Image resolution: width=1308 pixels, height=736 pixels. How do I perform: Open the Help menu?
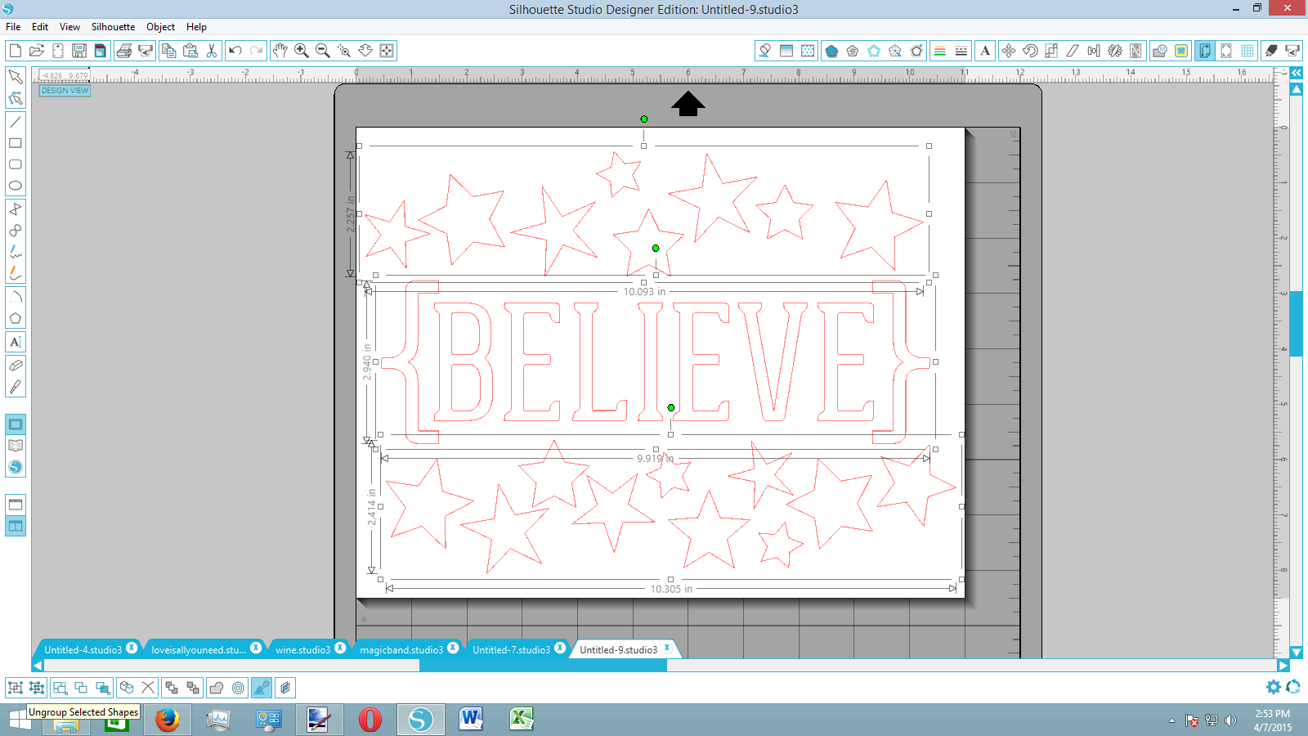click(x=196, y=27)
